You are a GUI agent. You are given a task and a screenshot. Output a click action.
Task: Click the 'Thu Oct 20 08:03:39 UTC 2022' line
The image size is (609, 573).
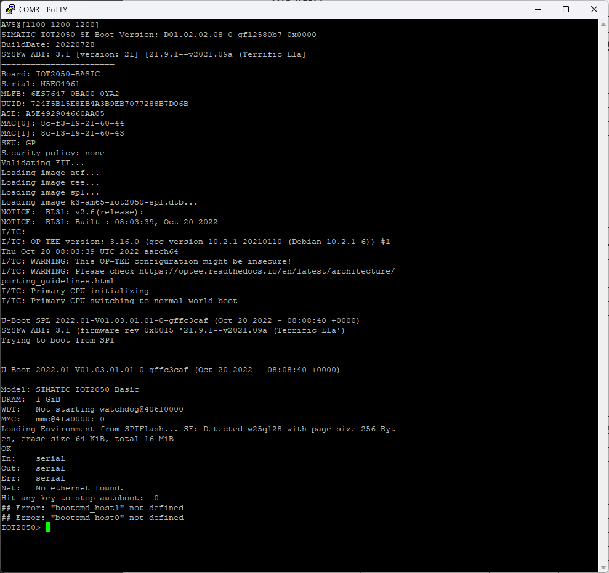pos(90,251)
